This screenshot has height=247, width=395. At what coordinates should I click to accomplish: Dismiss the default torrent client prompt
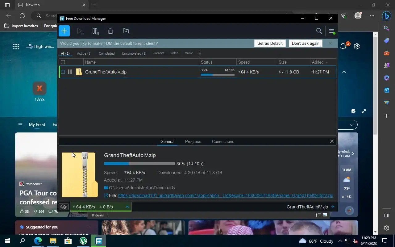coord(330,43)
